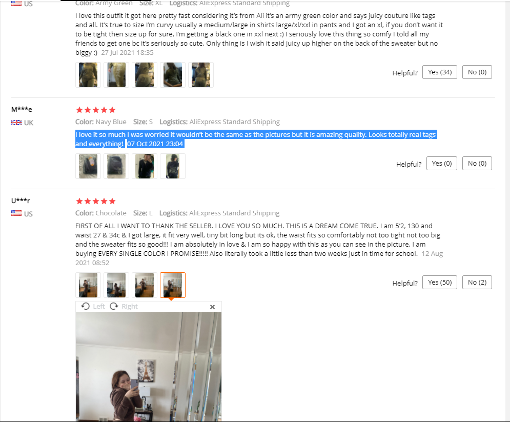
Task: Mark M***e's review helpful Yes (0)
Action: click(x=442, y=164)
